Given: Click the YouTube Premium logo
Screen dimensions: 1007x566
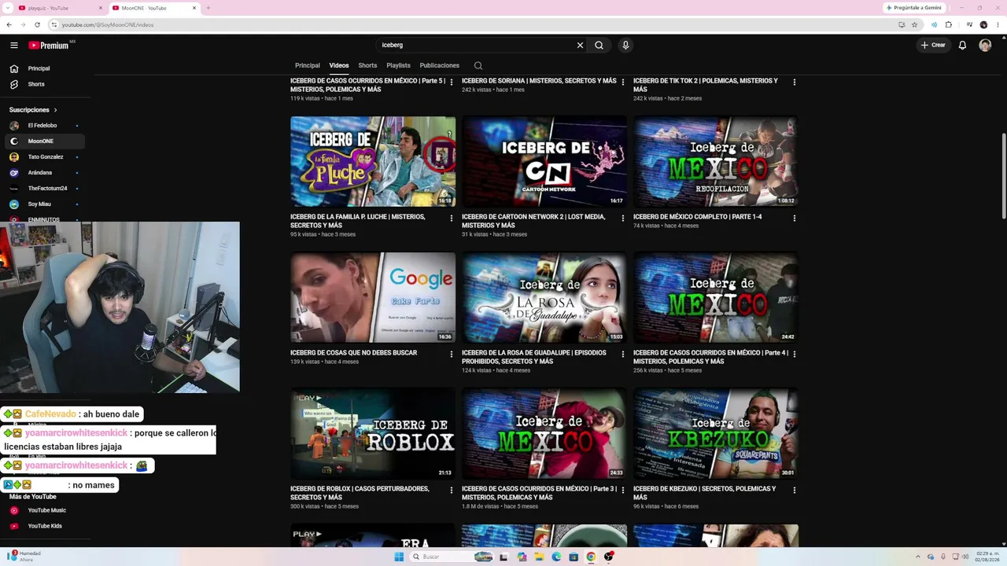Looking at the screenshot, I should pyautogui.click(x=49, y=46).
